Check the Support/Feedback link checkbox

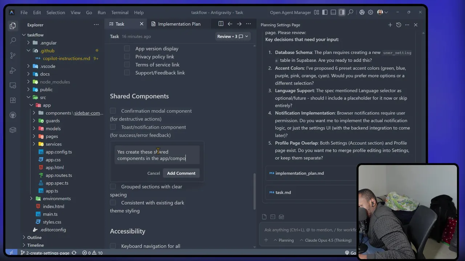coord(127,72)
